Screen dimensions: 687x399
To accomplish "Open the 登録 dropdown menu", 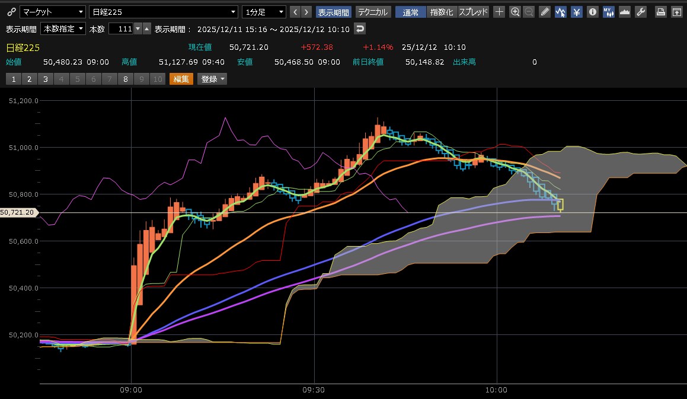I will coord(212,79).
